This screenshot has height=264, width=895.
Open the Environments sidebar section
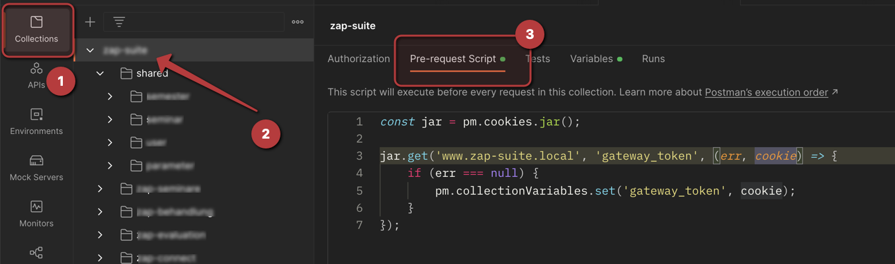point(36,123)
